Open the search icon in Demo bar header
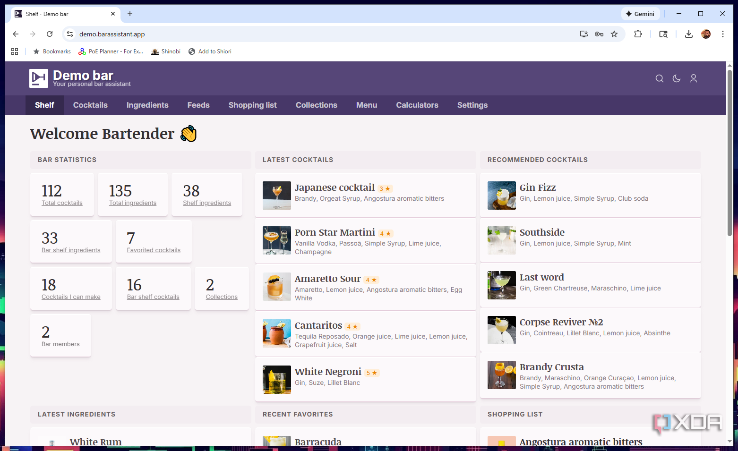Viewport: 738px width, 451px height. [x=660, y=78]
